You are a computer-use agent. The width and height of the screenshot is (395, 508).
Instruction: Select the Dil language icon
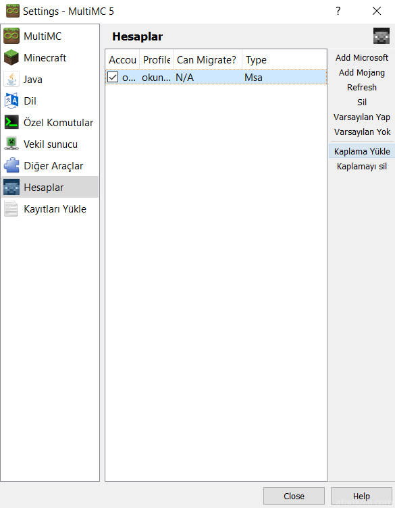11,101
